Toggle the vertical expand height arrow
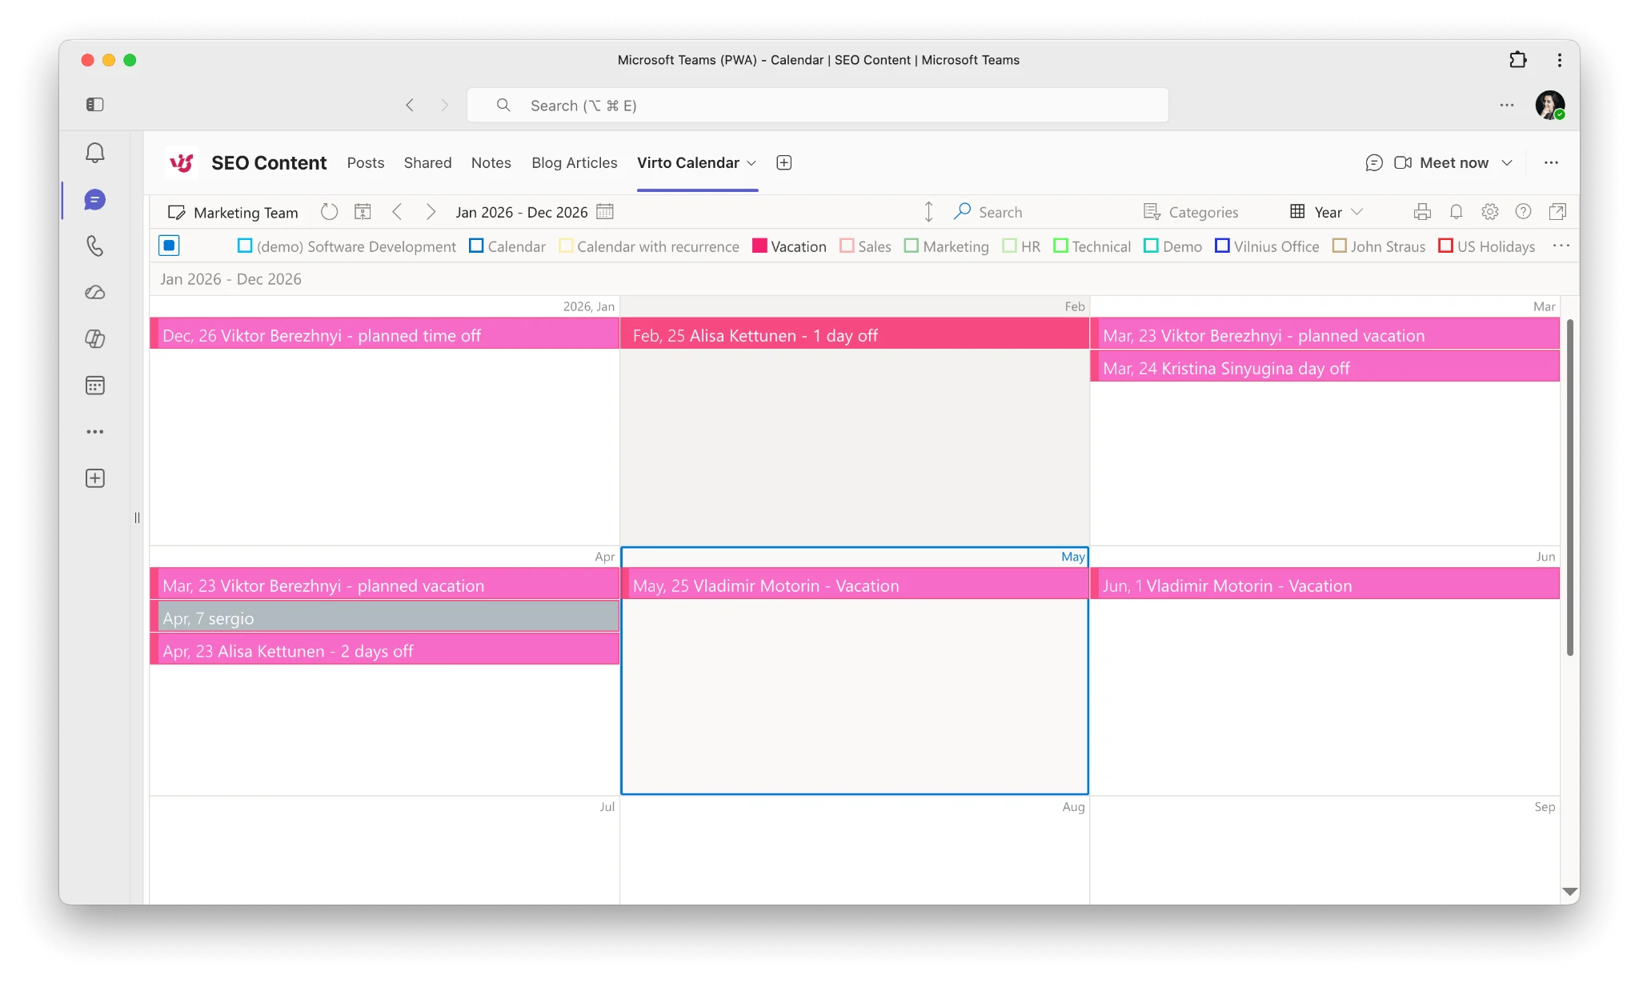The image size is (1639, 983). (x=928, y=212)
